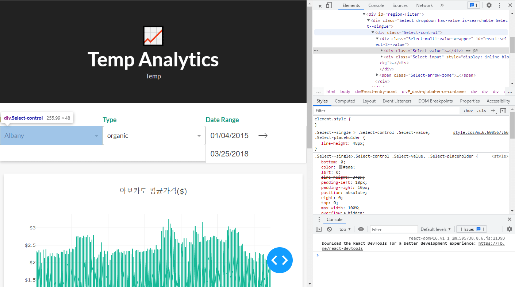Open DevTools settings gear
Image resolution: width=515 pixels, height=287 pixels.
point(489,5)
